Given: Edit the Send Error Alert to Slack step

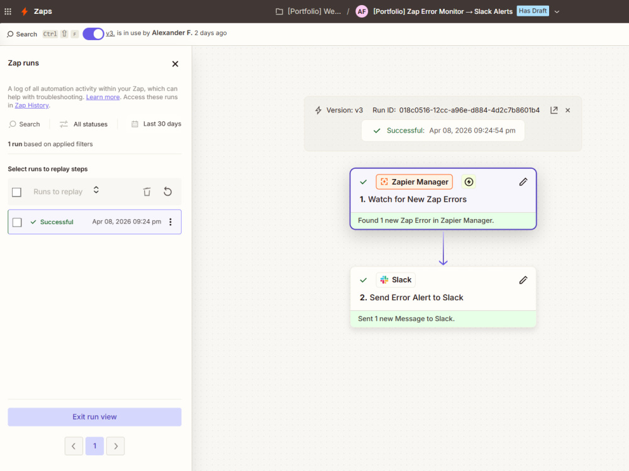Looking at the screenshot, I should 523,280.
